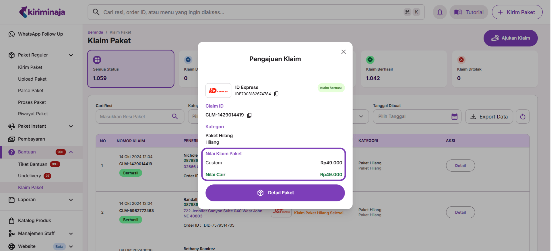
Task: Click the Ajukan Klaim button
Action: (510, 38)
